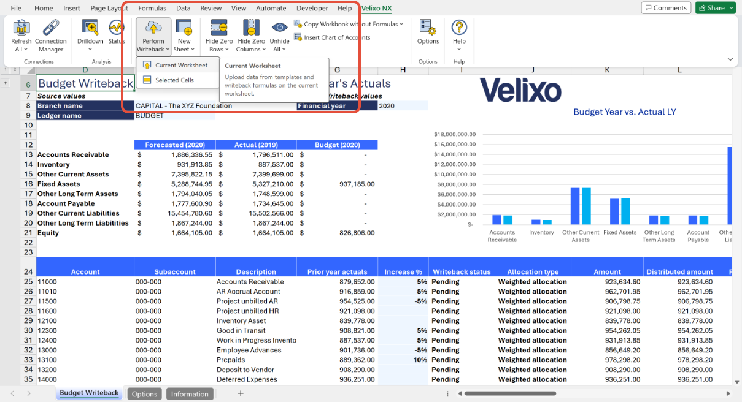Select account cell 11000
The image size is (742, 402).
[85, 282]
